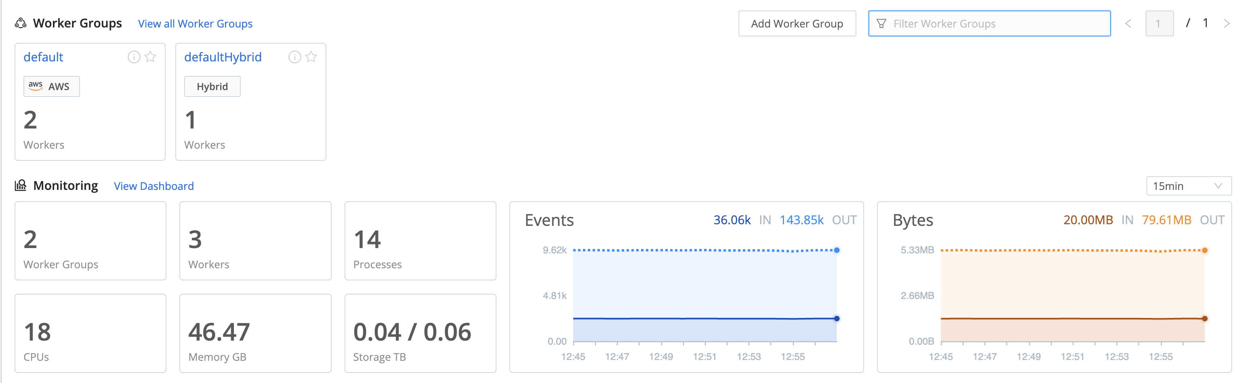Focus the Filter Worker Groups field
The image size is (1245, 383).
pos(996,24)
